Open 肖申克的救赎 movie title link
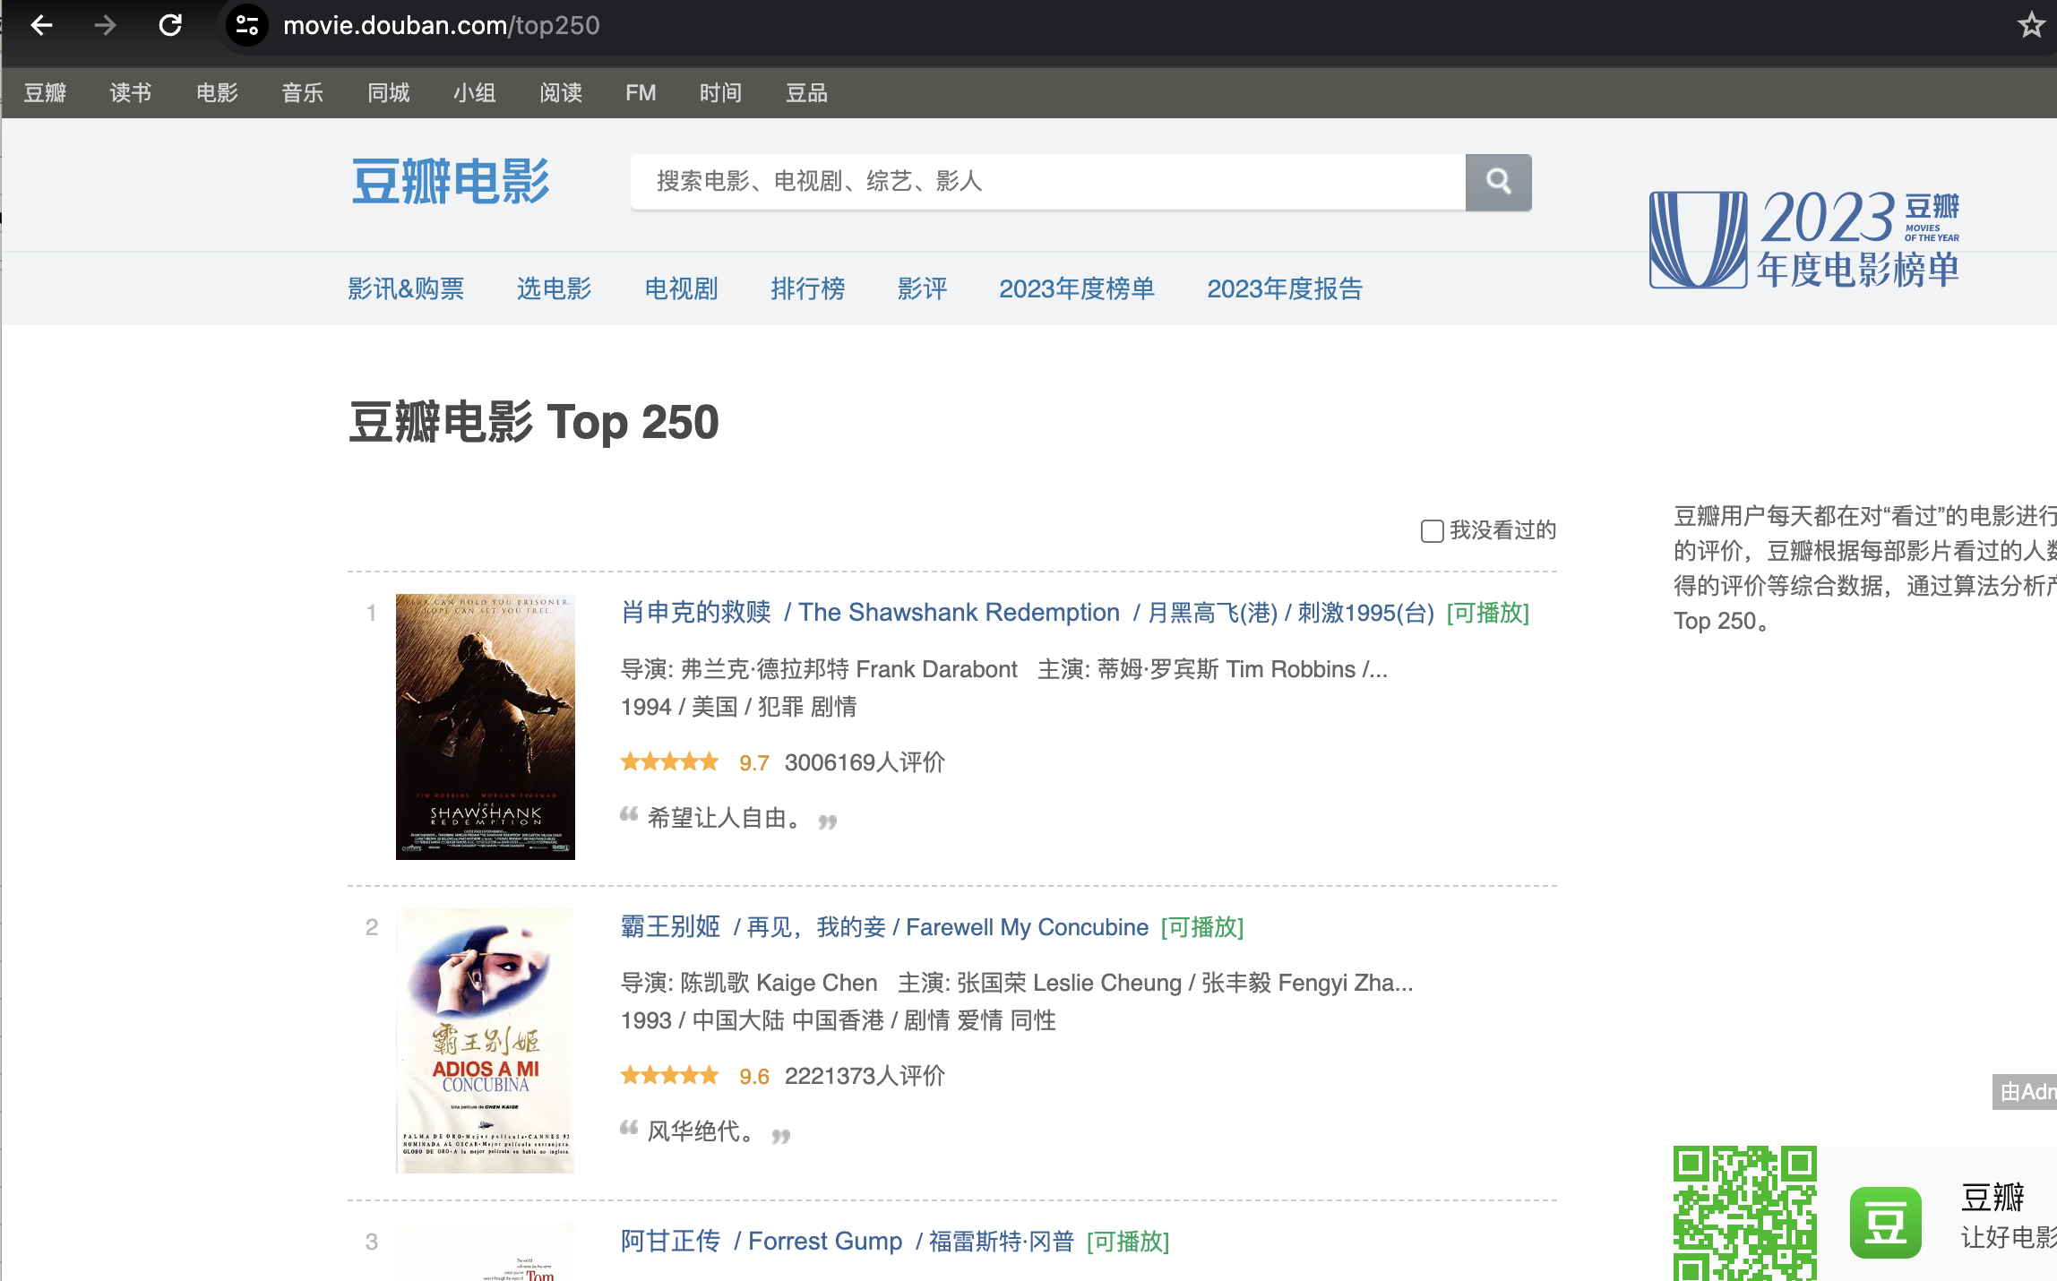This screenshot has height=1281, width=2057. pos(696,613)
